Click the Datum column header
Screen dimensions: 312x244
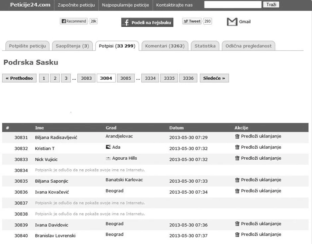177,128
